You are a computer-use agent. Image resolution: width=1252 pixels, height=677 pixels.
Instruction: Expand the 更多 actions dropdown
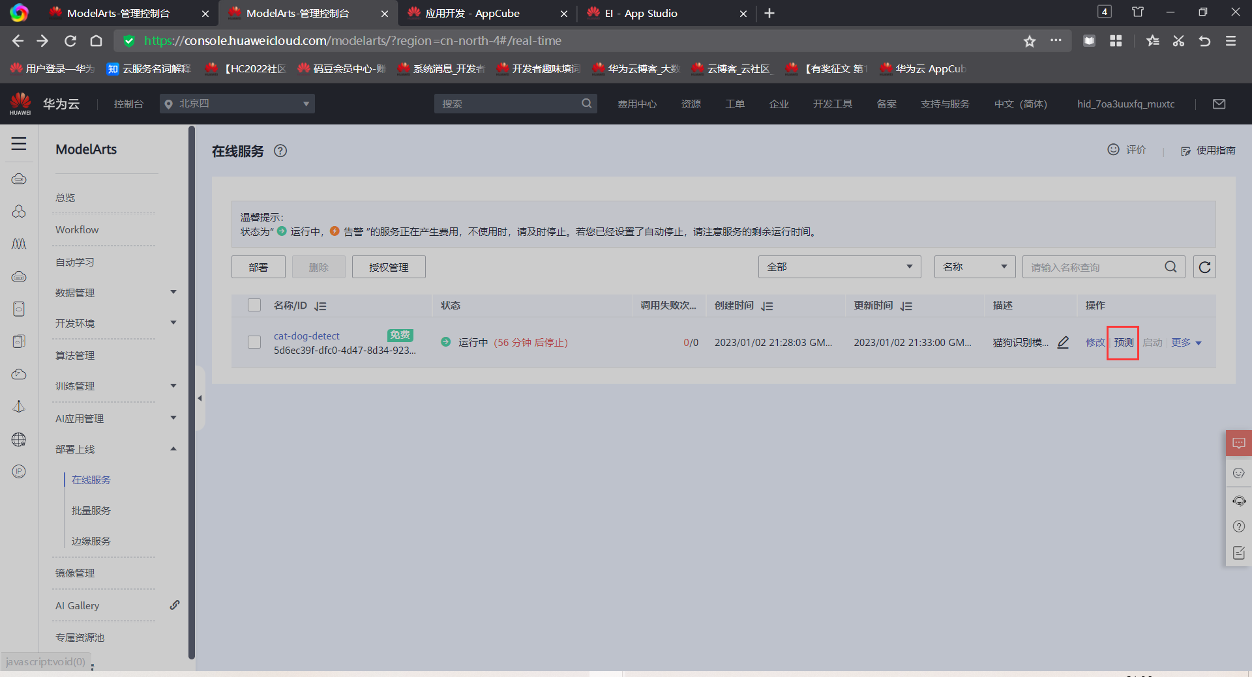(x=1186, y=343)
